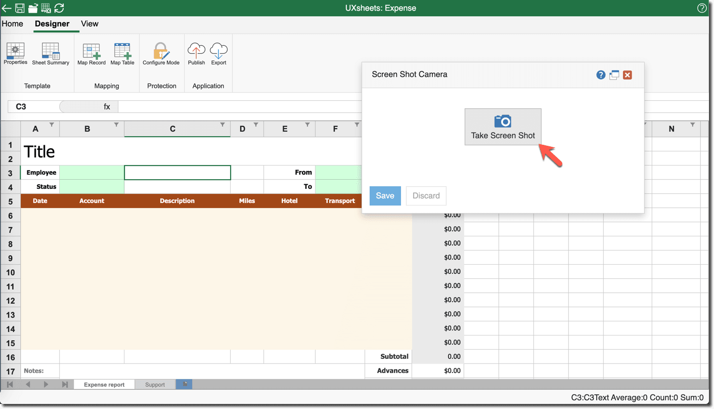
Task: Switch to the Designer ribbon tab
Action: [52, 24]
